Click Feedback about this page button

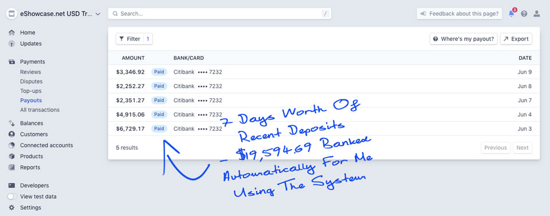click(x=459, y=14)
